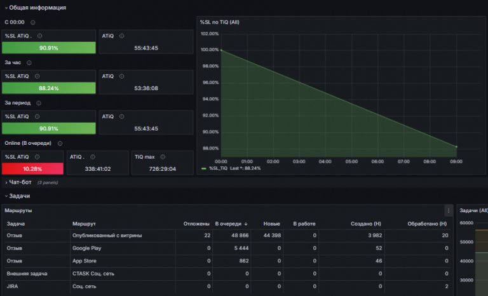Click info icon of %SL ATiQ panel showing 88.24%
Image resolution: width=488 pixels, height=296 pixels.
(37, 76)
